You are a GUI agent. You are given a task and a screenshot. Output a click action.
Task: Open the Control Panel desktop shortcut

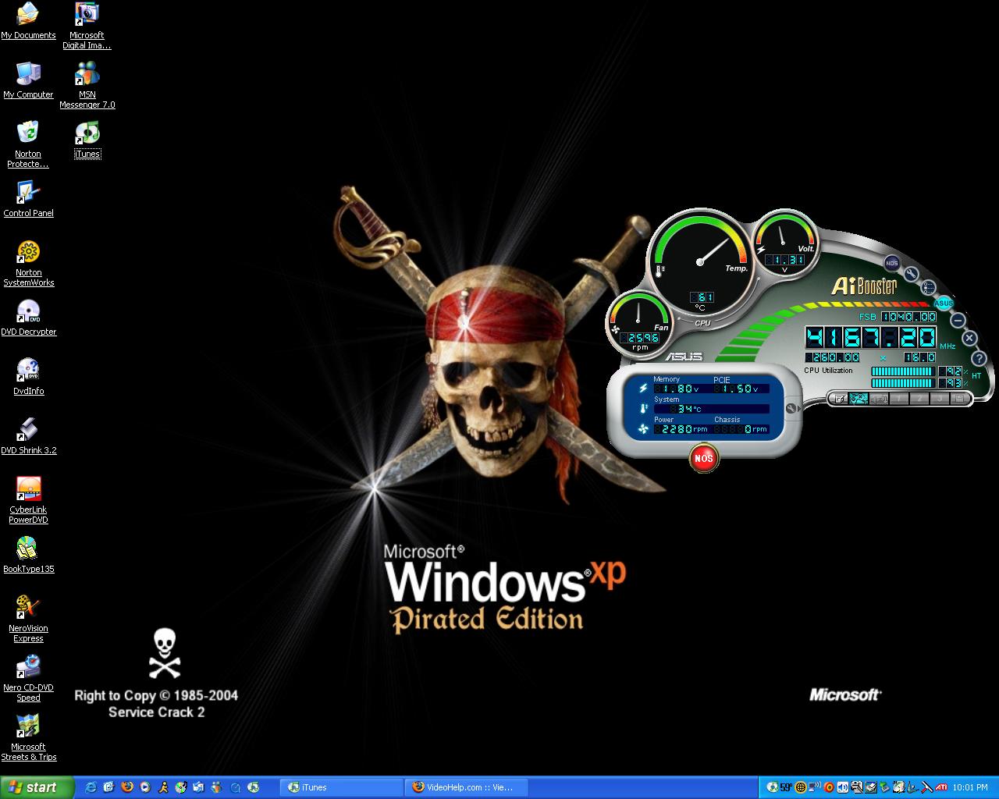click(28, 198)
